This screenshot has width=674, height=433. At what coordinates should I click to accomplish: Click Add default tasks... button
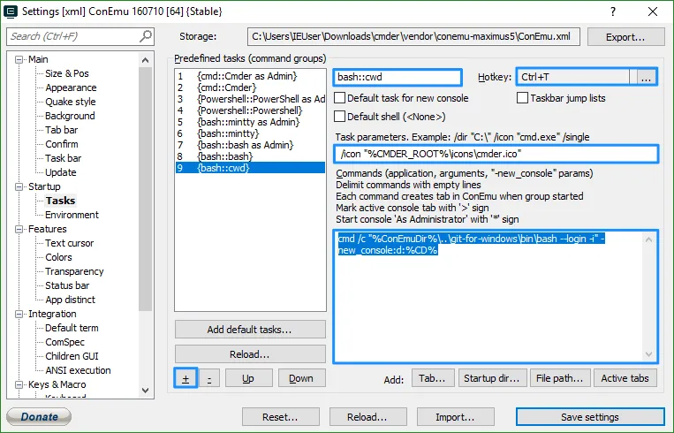pos(250,330)
